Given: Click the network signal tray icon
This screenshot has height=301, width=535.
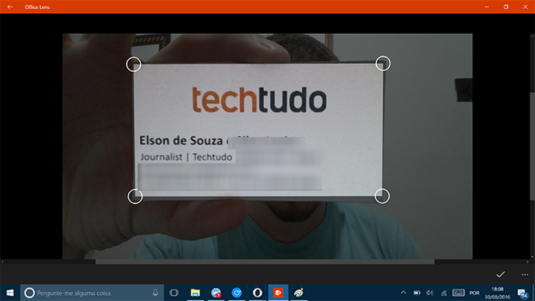Looking at the screenshot, I should point(444,293).
